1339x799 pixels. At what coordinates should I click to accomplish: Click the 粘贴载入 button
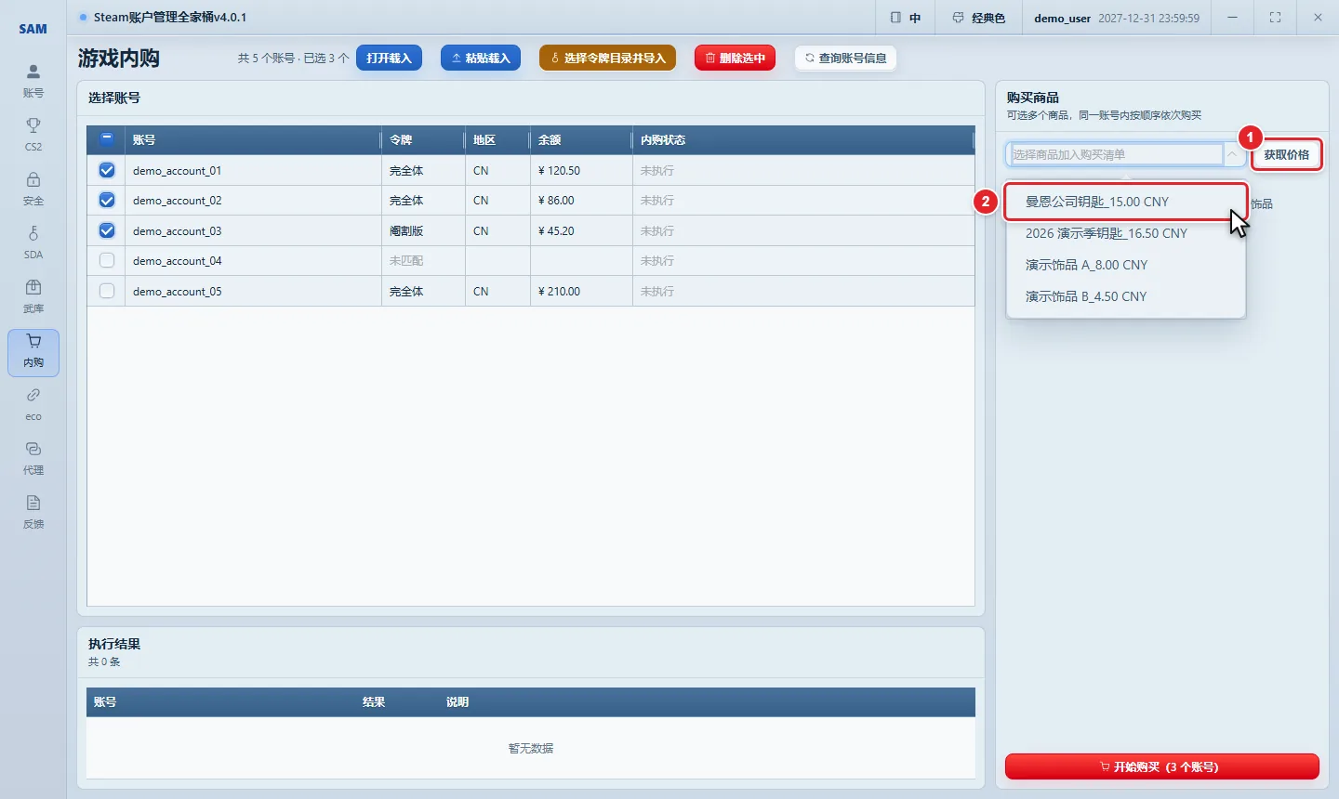pos(481,58)
